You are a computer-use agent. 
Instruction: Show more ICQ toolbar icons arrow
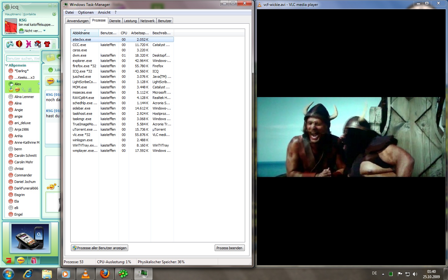pyautogui.click(x=54, y=44)
